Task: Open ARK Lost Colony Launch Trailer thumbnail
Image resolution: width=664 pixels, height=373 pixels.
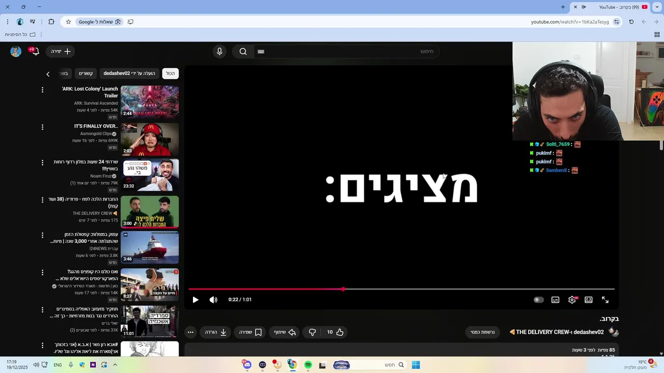Action: tap(150, 102)
